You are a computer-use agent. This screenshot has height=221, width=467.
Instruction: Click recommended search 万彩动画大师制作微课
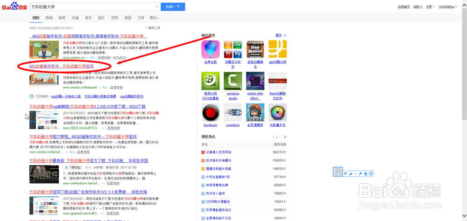[100, 97]
